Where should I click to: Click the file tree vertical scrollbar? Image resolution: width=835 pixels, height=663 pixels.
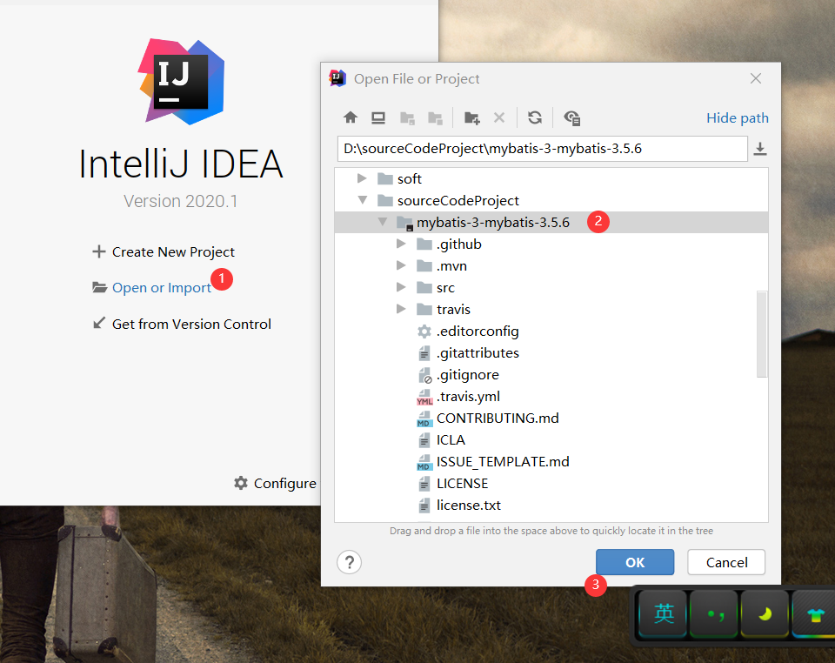(762, 334)
